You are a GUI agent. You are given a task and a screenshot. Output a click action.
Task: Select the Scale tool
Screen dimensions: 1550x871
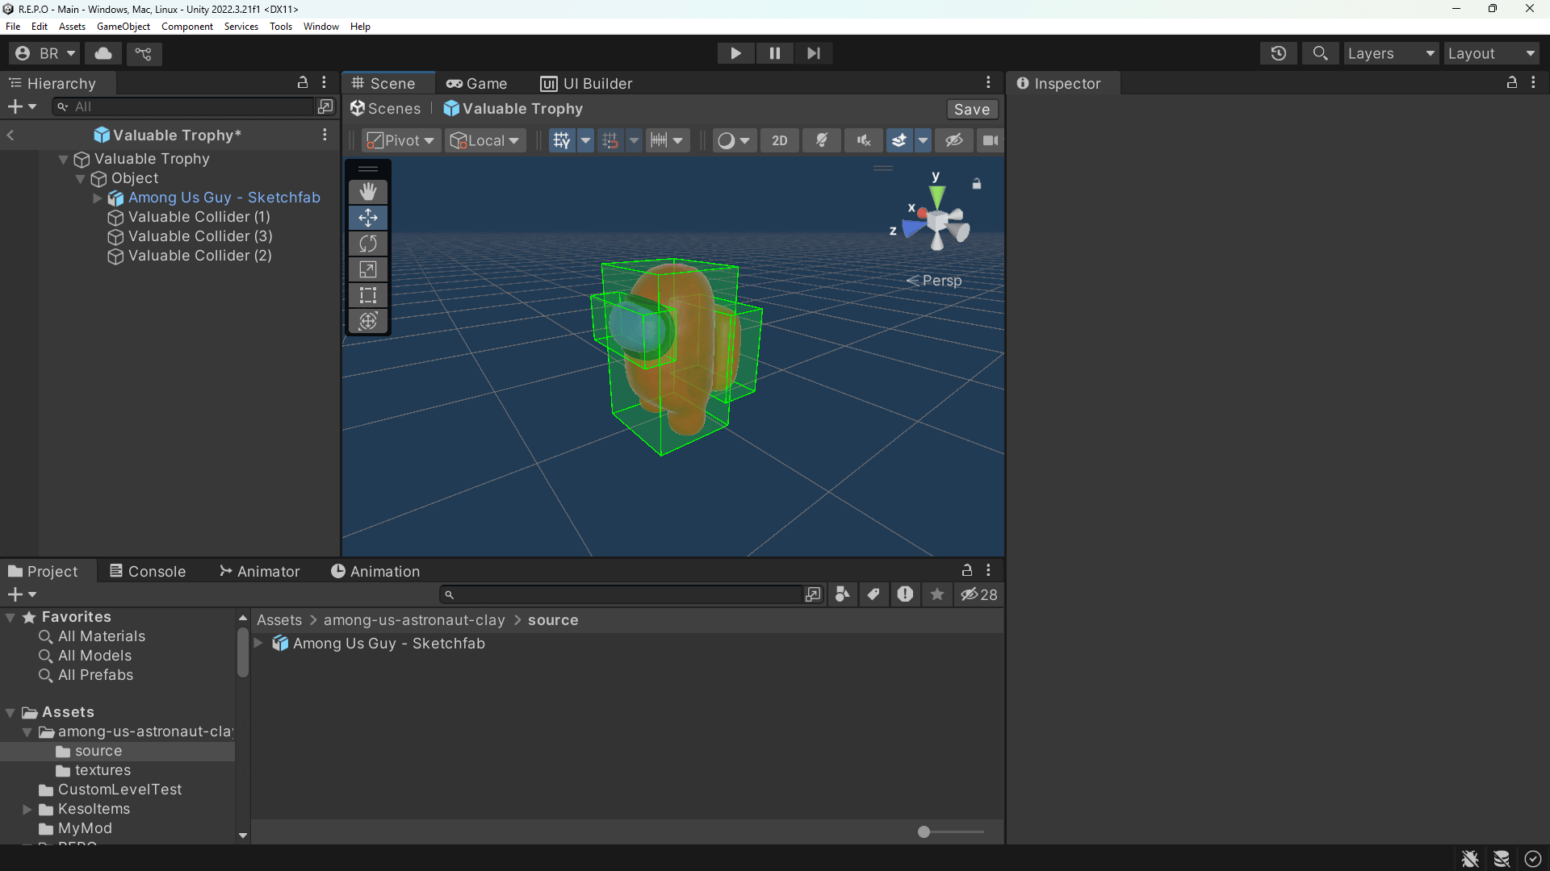coord(368,269)
